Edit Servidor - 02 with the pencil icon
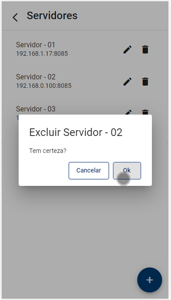Viewport: 171px width, 300px height. pyautogui.click(x=127, y=82)
